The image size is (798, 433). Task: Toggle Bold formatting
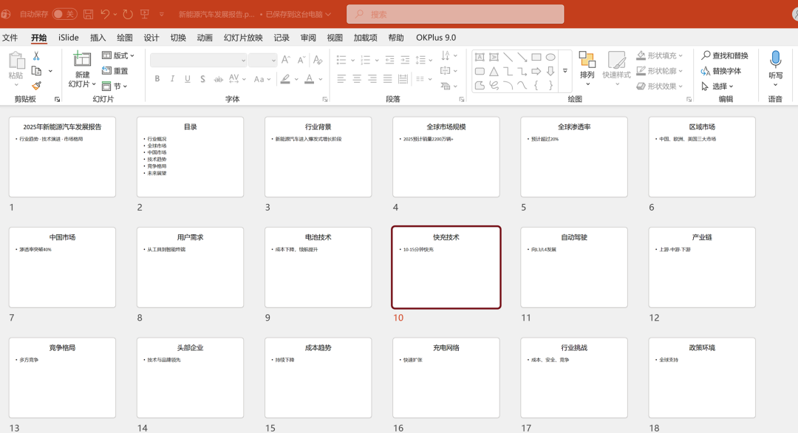coord(157,79)
